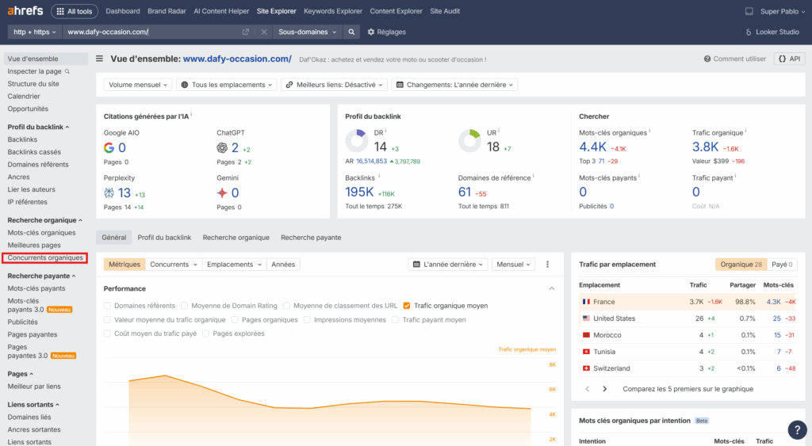Open the three-dot chart options menu
812x446 pixels.
point(547,265)
